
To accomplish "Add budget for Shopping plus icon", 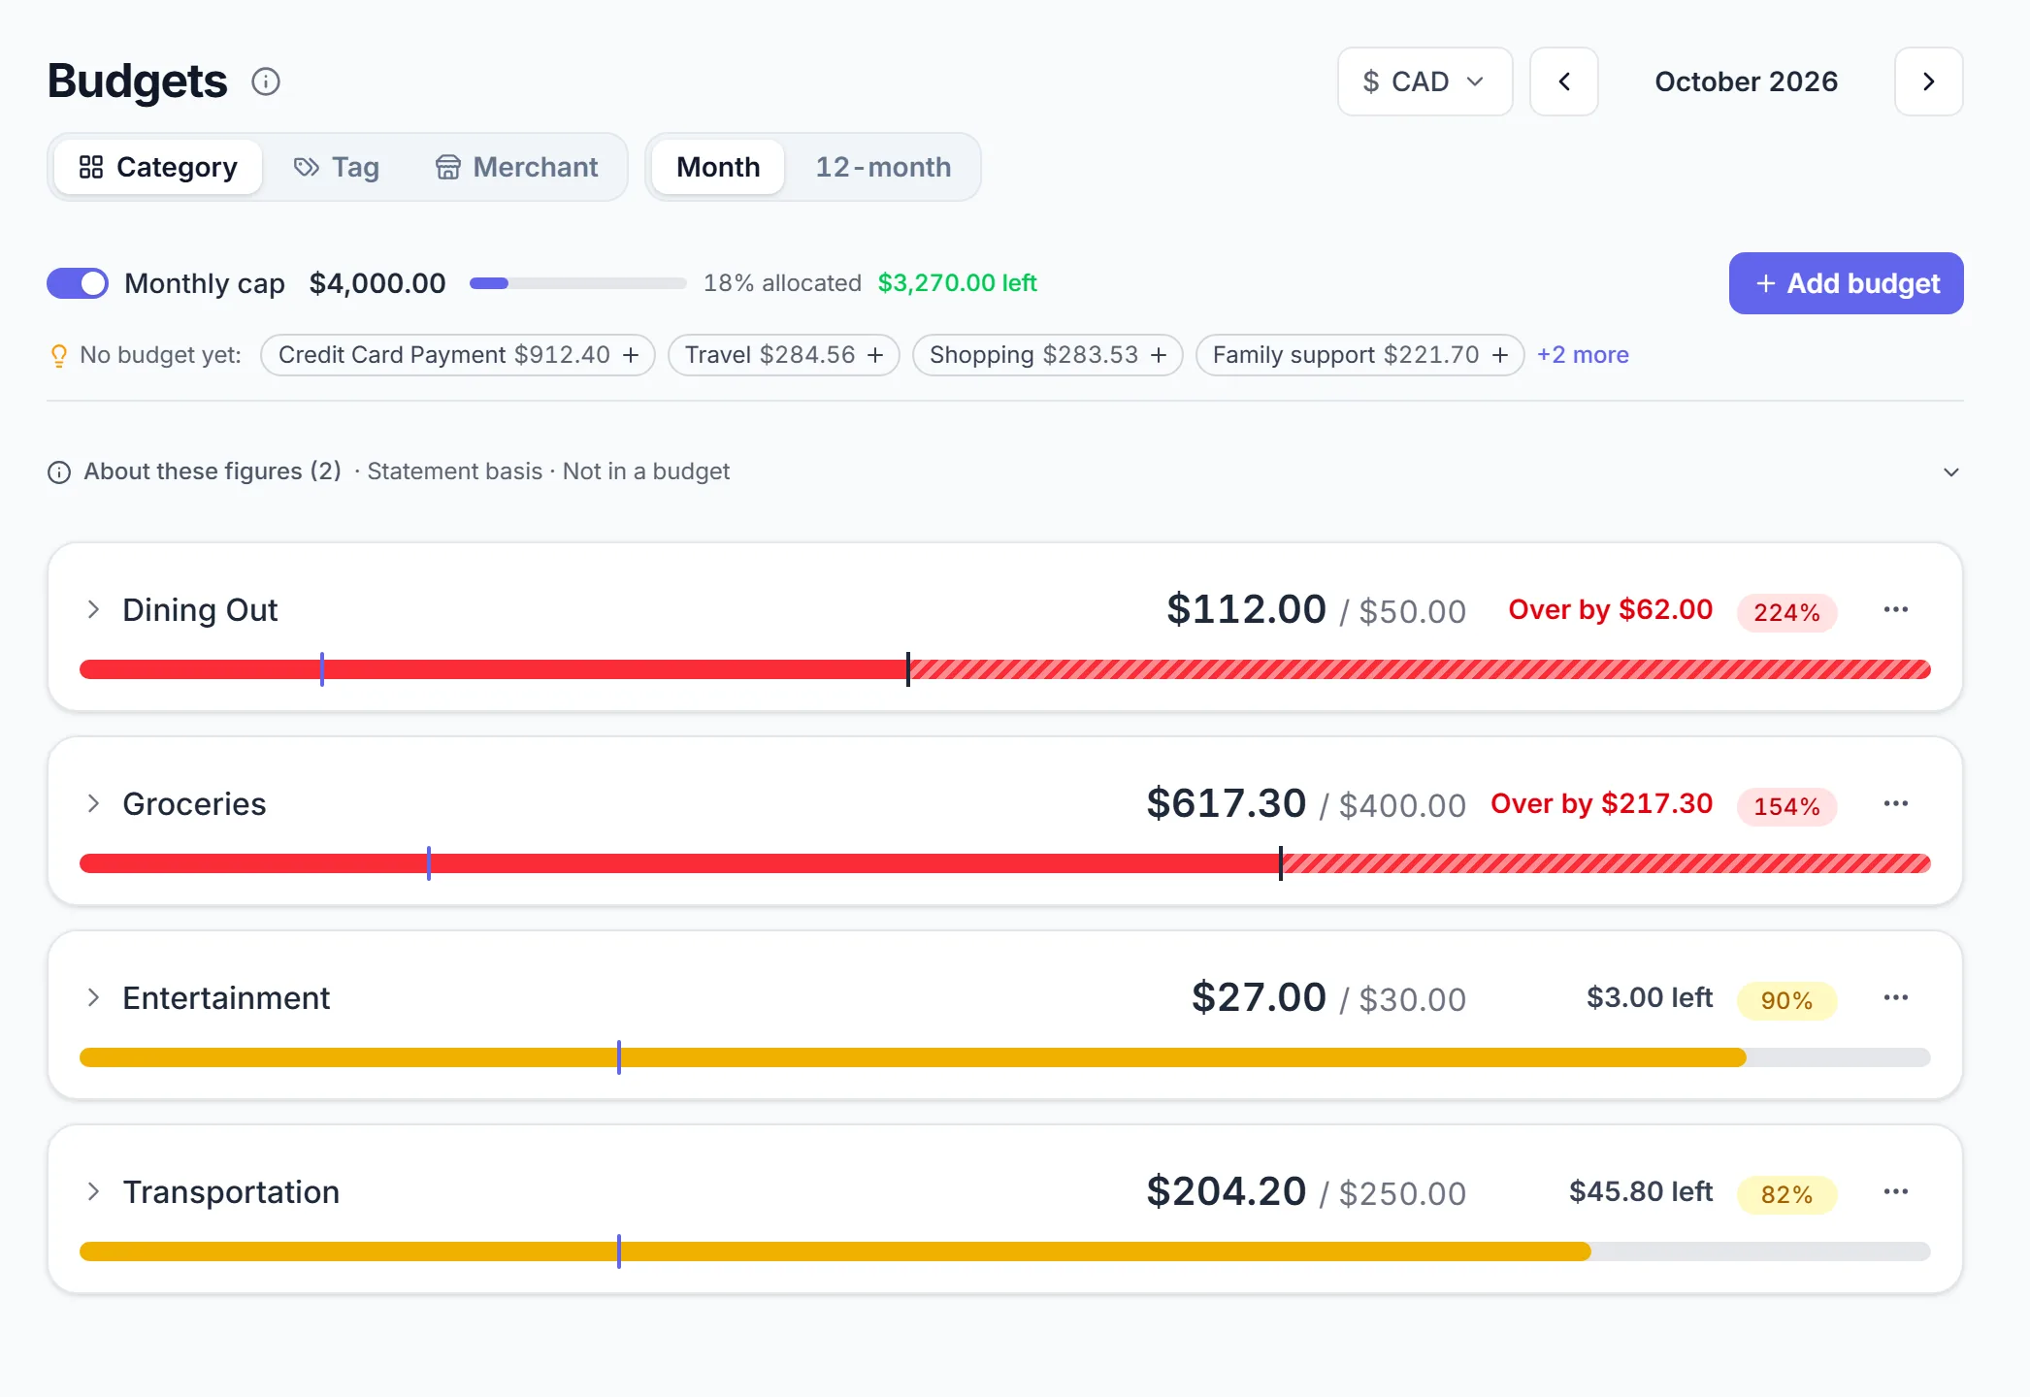I will [x=1159, y=355].
